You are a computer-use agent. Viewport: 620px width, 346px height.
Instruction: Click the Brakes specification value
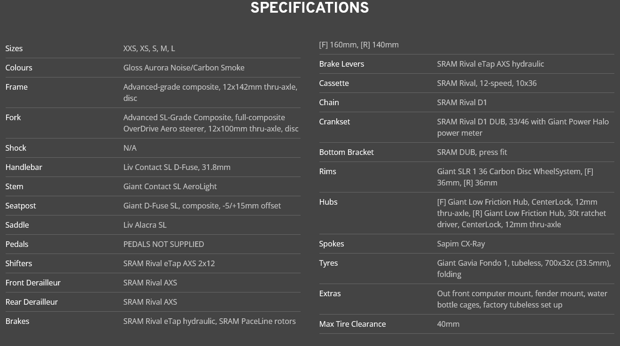pos(209,321)
